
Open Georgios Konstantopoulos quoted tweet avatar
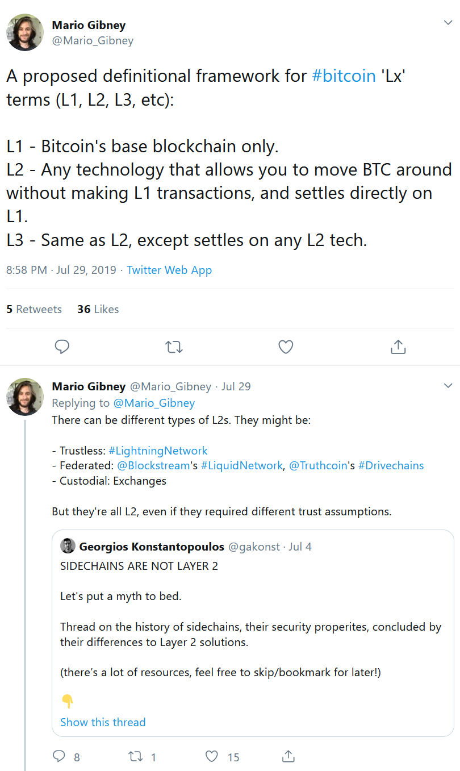click(x=68, y=546)
